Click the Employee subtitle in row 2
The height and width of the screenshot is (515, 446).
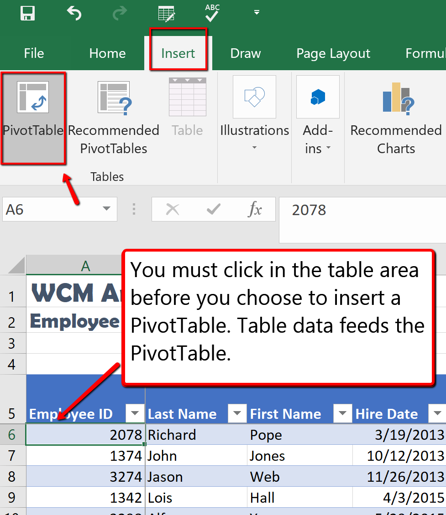pyautogui.click(x=74, y=321)
